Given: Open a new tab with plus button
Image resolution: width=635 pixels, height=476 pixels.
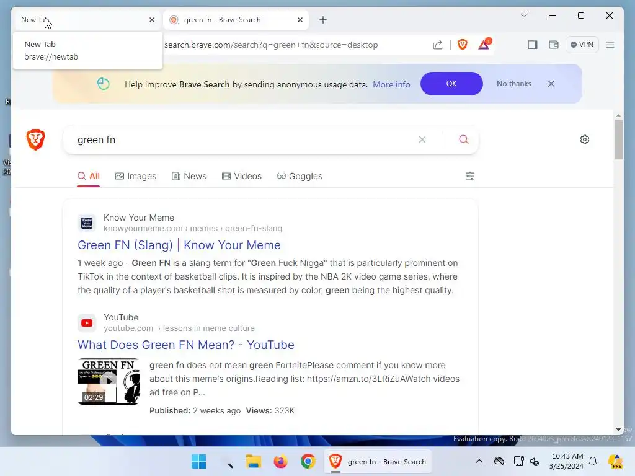Looking at the screenshot, I should click(322, 20).
